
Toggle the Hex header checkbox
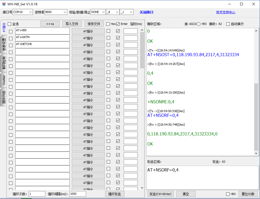pos(108,24)
